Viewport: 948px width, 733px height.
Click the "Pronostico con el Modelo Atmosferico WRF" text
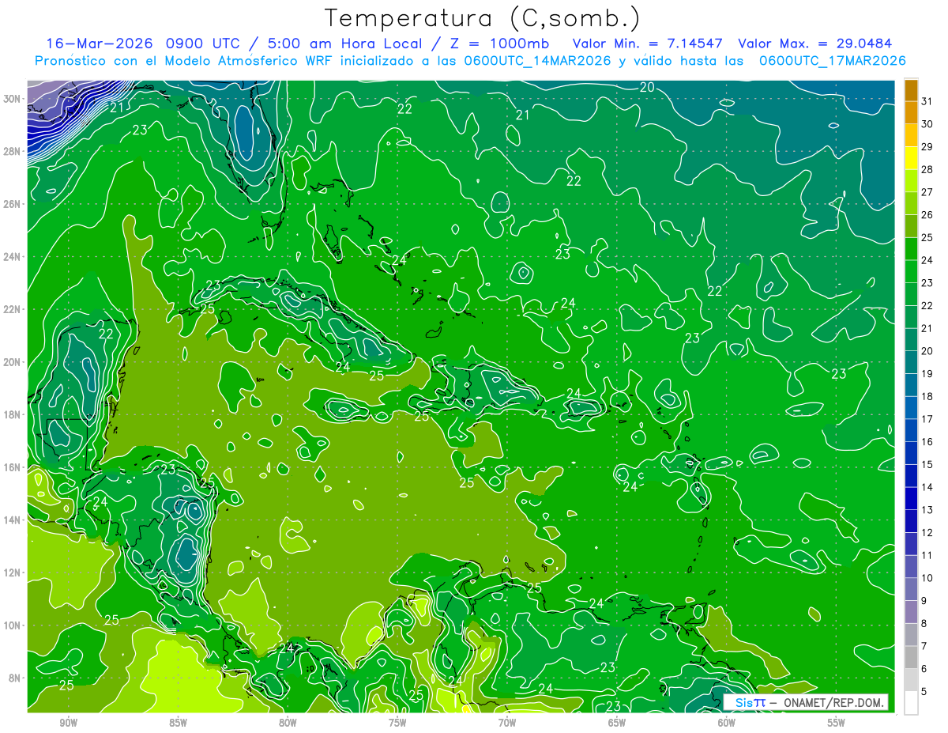pyautogui.click(x=185, y=61)
